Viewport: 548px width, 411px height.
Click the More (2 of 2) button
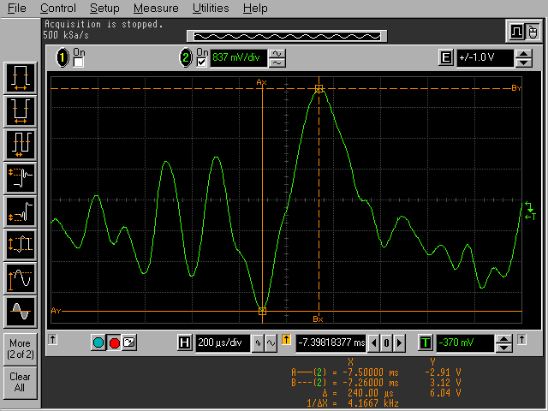(x=21, y=348)
